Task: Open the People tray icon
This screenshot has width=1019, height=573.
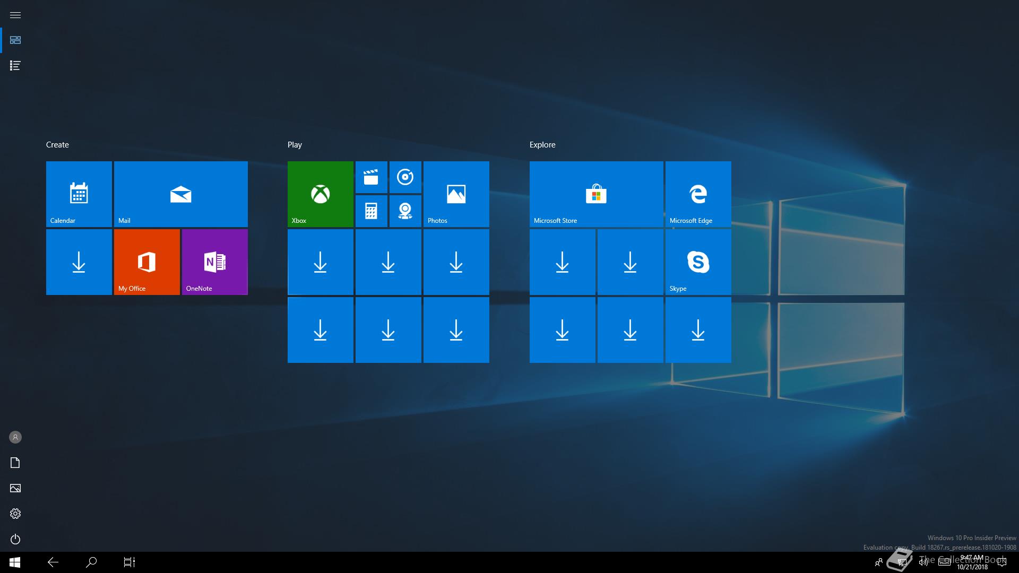Action: click(x=879, y=562)
